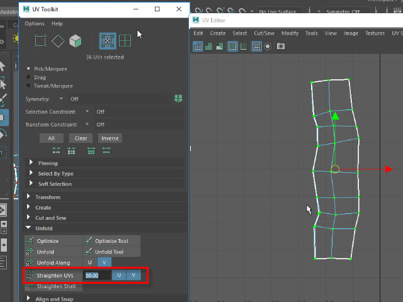Select the Optimize Tool icon
This screenshot has width=403, height=302.
[88, 241]
